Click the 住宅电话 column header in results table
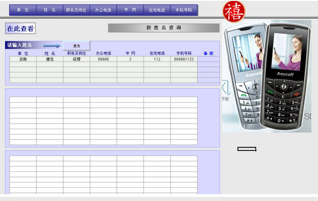 point(157,53)
